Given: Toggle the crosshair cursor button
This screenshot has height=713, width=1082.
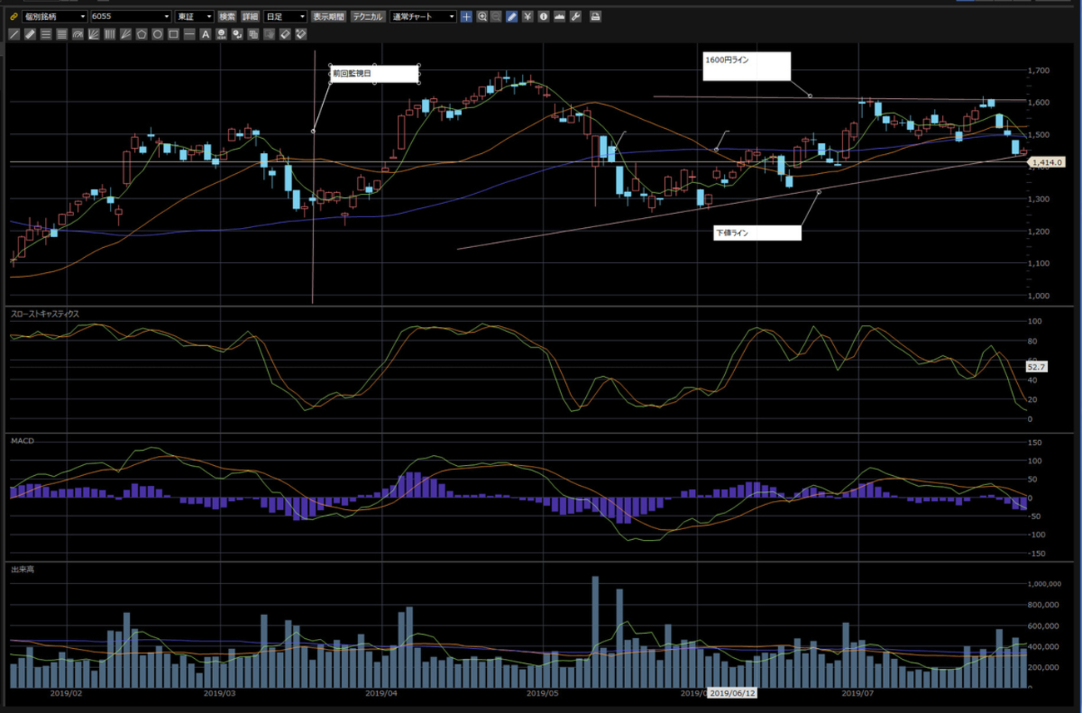Looking at the screenshot, I should tap(466, 17).
